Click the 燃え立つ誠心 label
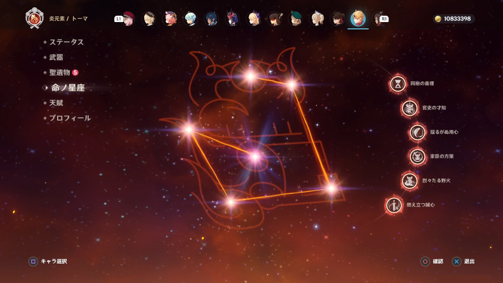 (421, 205)
